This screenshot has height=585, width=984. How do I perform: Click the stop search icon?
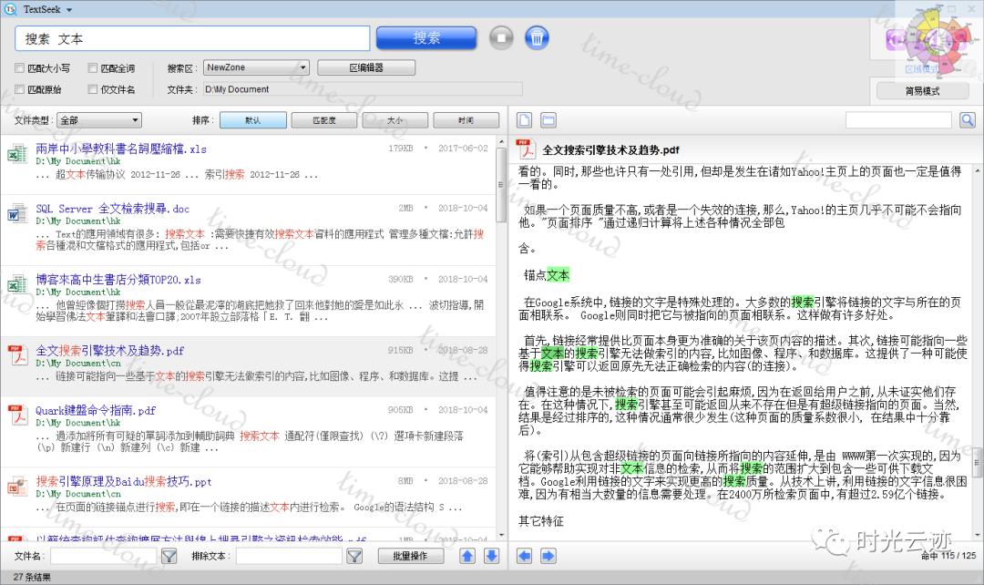click(502, 37)
